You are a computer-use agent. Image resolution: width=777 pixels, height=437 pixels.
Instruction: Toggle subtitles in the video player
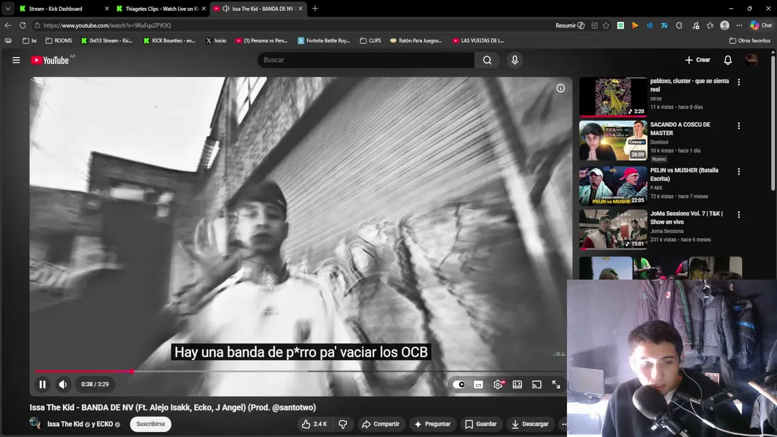click(478, 385)
